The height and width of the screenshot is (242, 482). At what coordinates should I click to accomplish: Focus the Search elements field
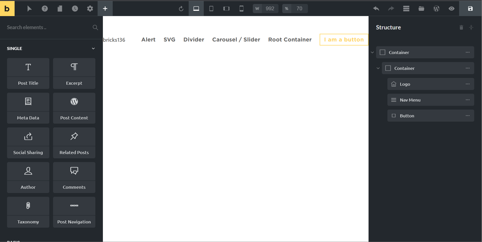[x=48, y=27]
